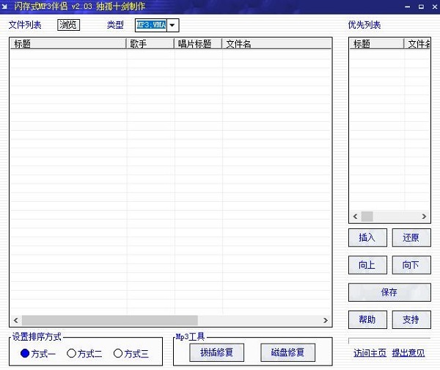The width and height of the screenshot is (440, 370).
Task: Open the 访问主页 link
Action: pyautogui.click(x=368, y=352)
